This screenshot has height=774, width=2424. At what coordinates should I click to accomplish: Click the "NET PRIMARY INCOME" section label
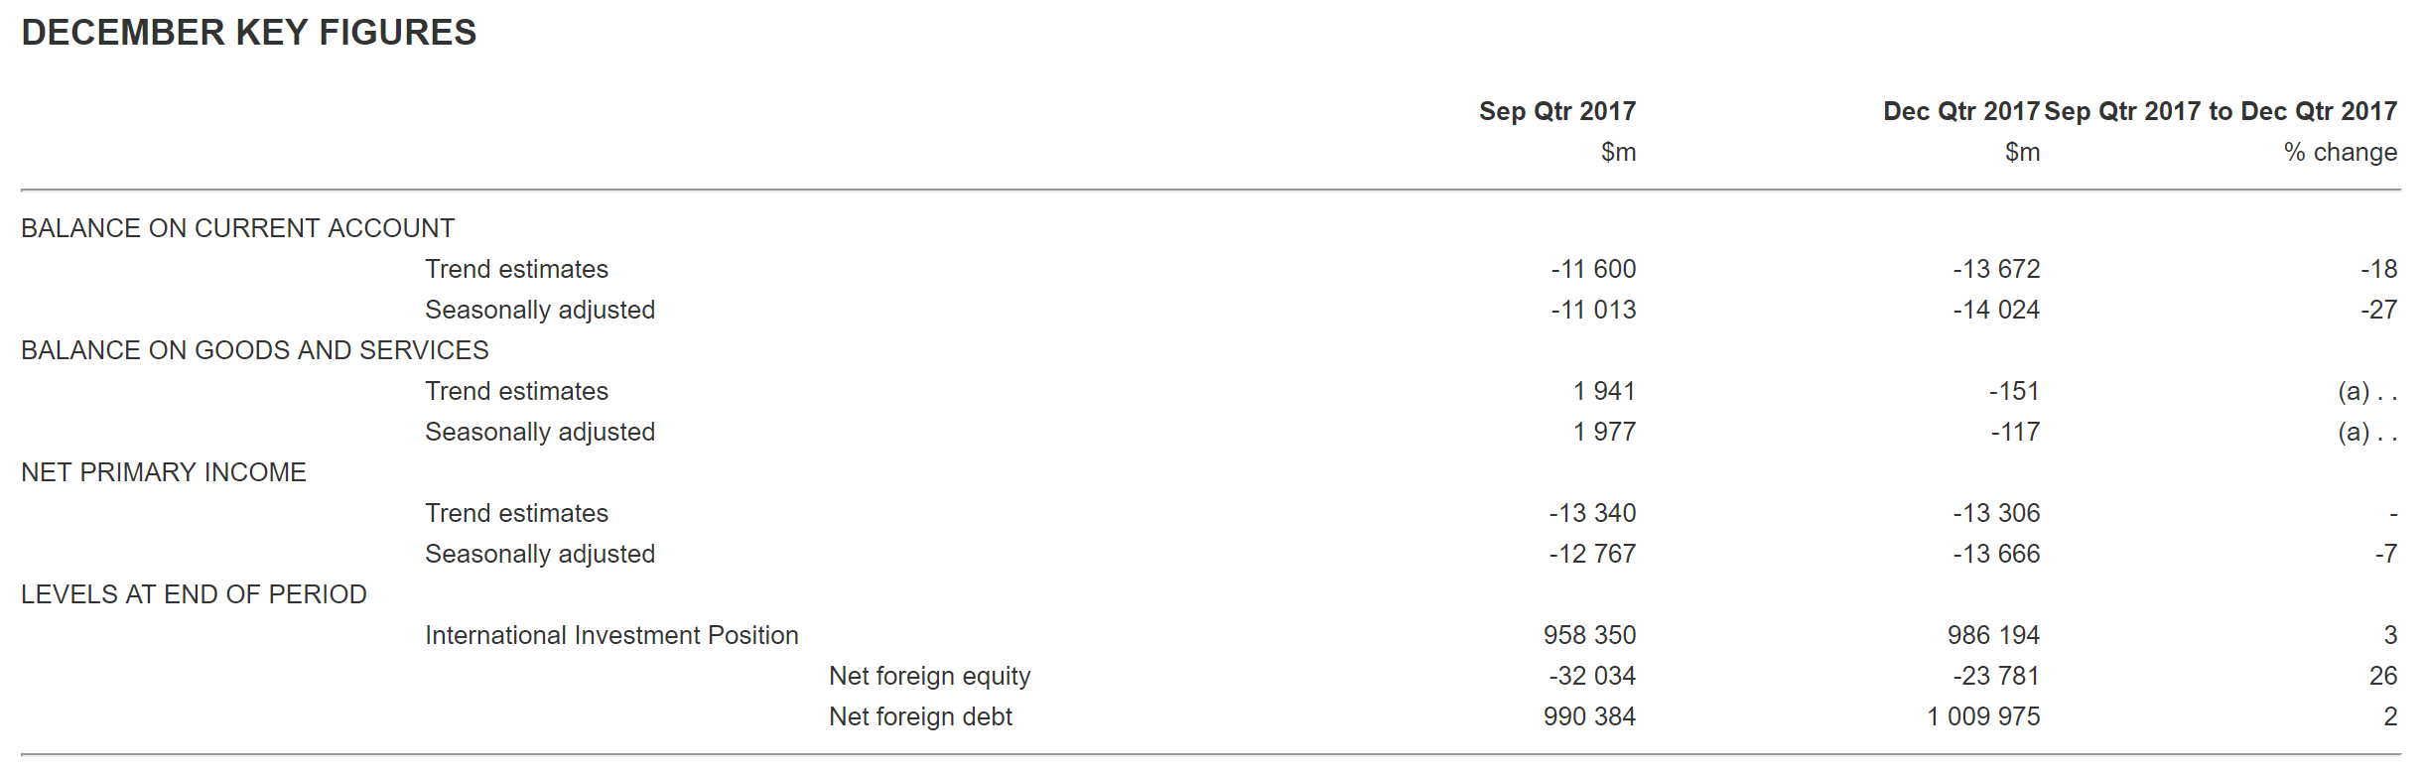(164, 472)
